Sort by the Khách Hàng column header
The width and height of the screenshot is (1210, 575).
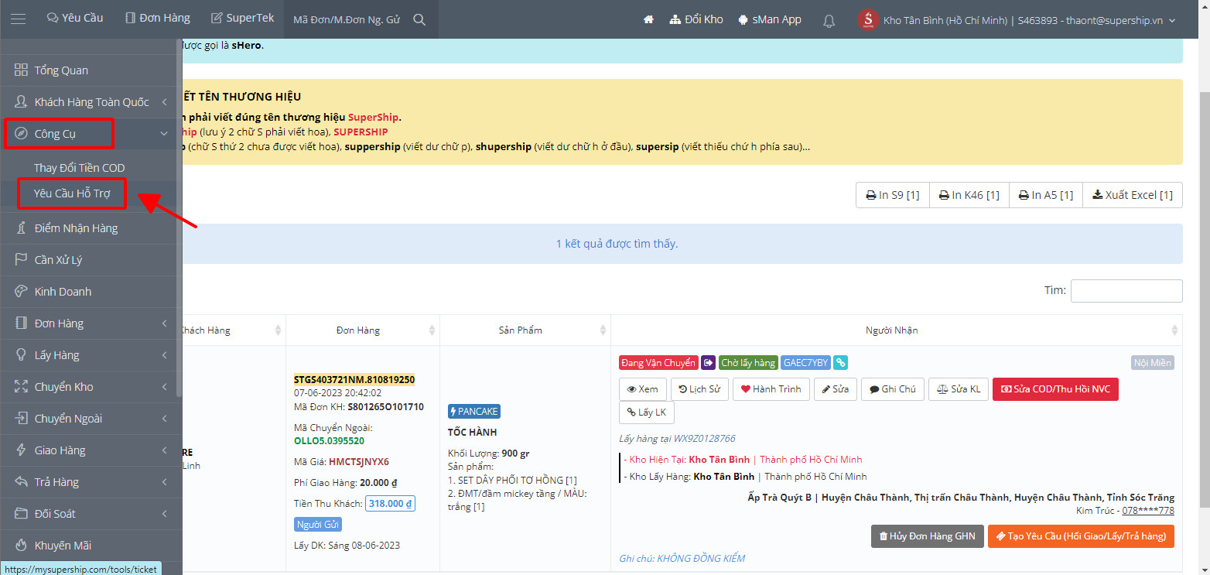[x=232, y=330]
